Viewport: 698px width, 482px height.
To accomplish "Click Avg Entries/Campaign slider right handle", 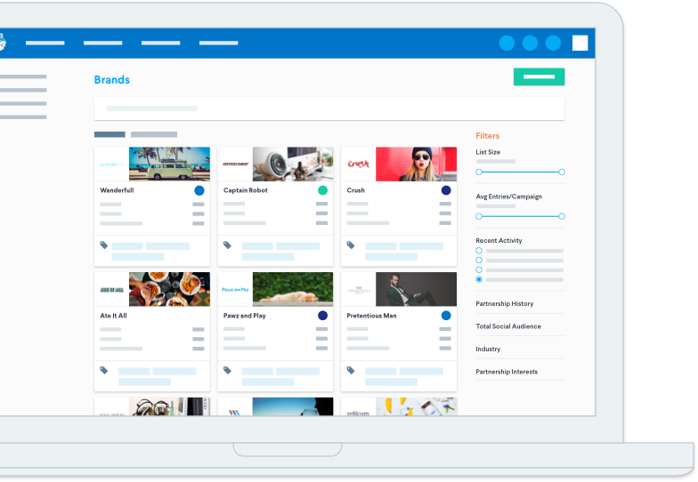I will [562, 217].
